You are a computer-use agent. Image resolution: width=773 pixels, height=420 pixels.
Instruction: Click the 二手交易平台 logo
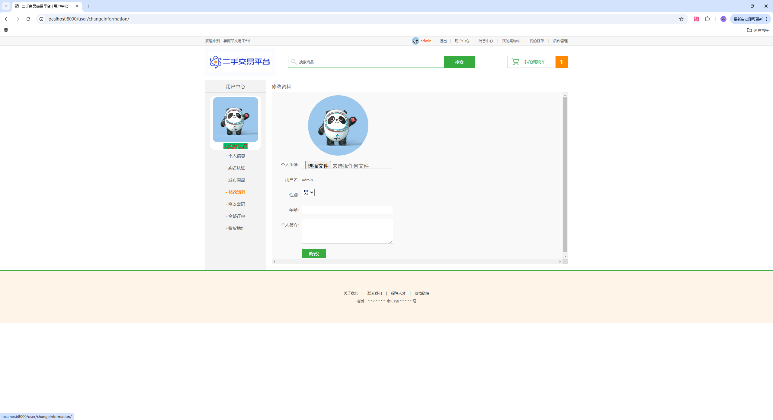click(240, 62)
